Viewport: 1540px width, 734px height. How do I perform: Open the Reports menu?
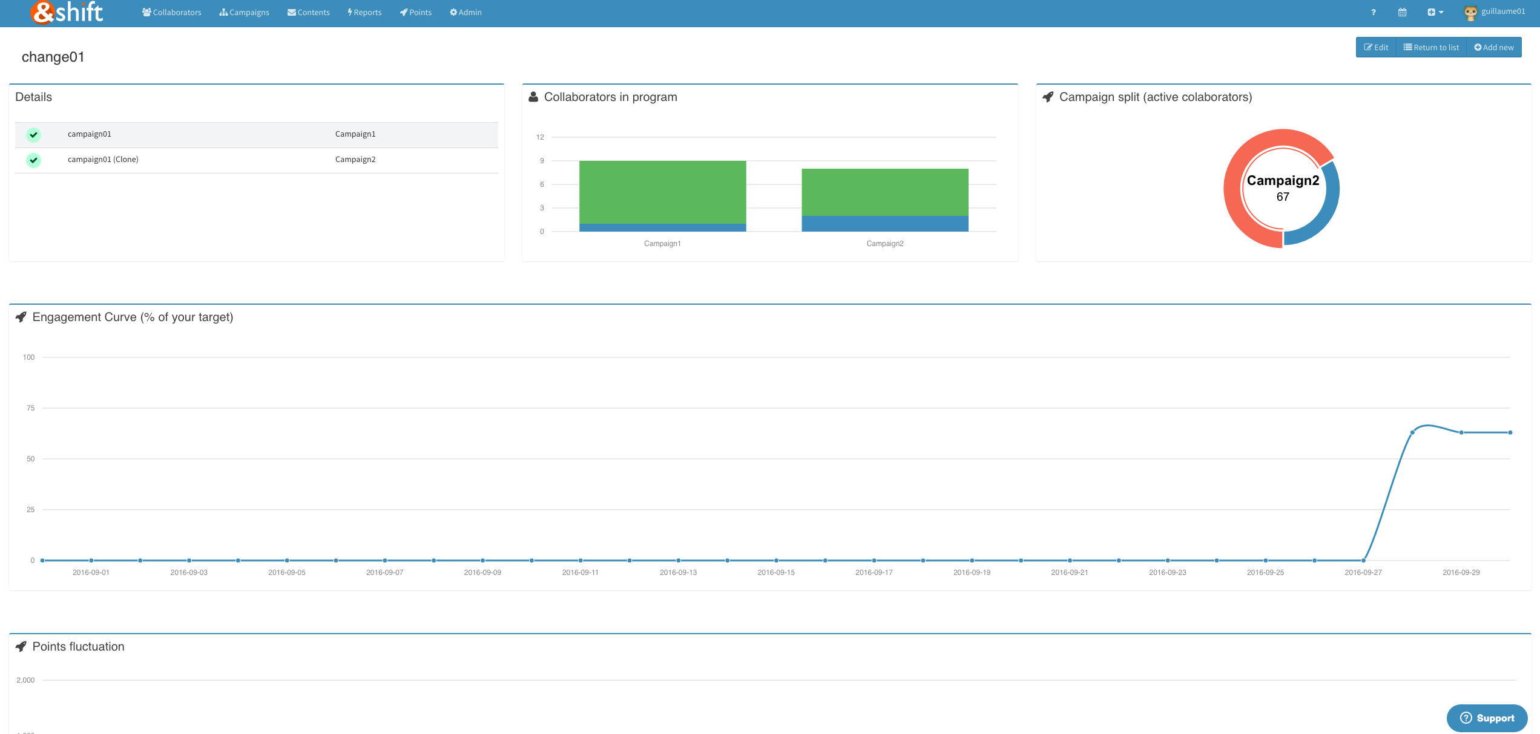tap(364, 12)
